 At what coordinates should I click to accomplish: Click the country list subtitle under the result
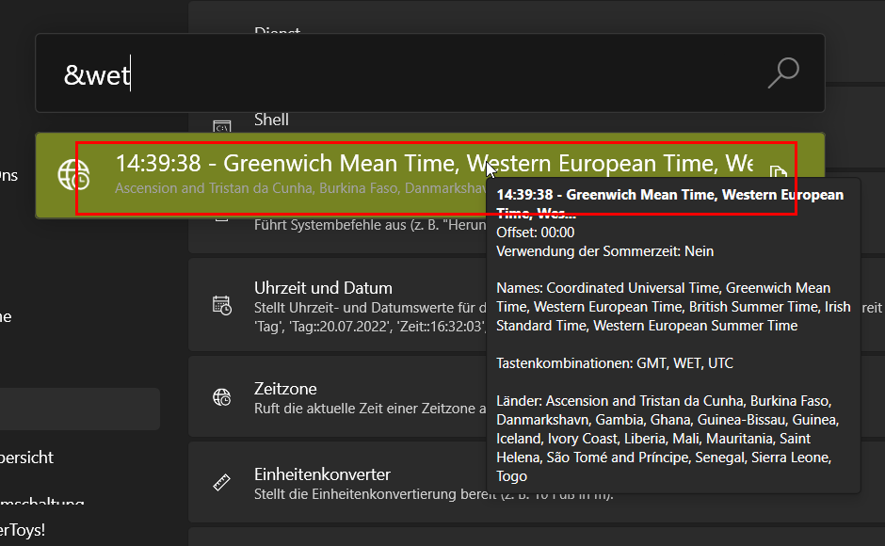point(282,189)
